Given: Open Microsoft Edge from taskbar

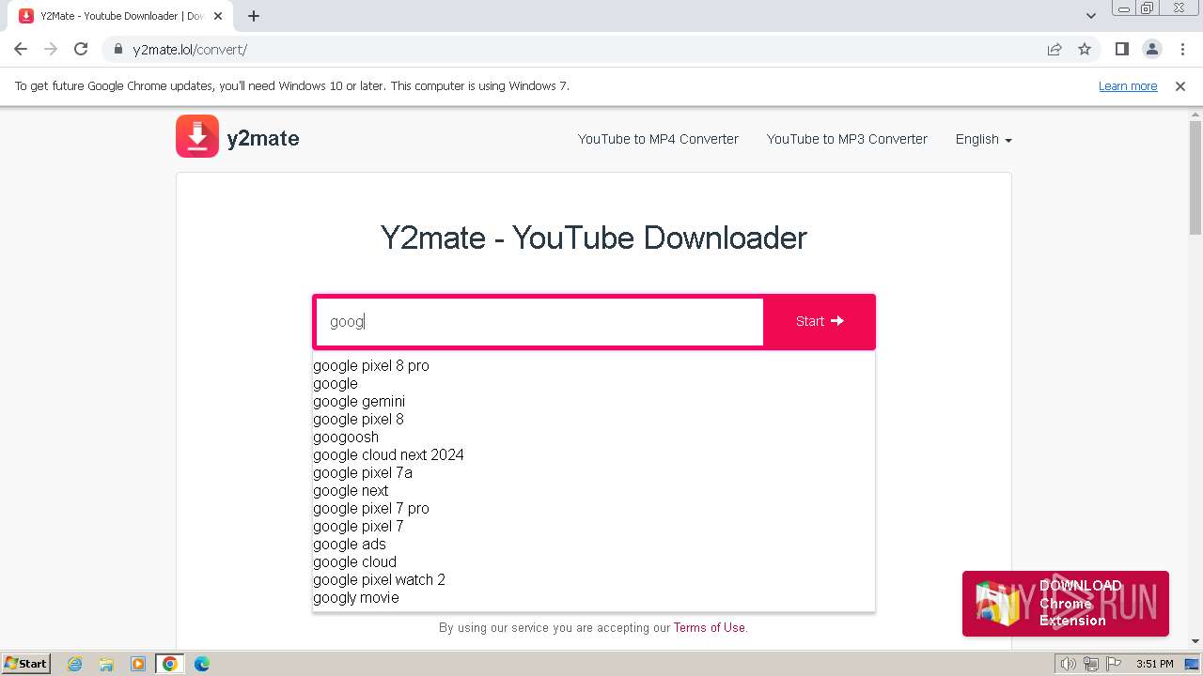Looking at the screenshot, I should coord(202,664).
